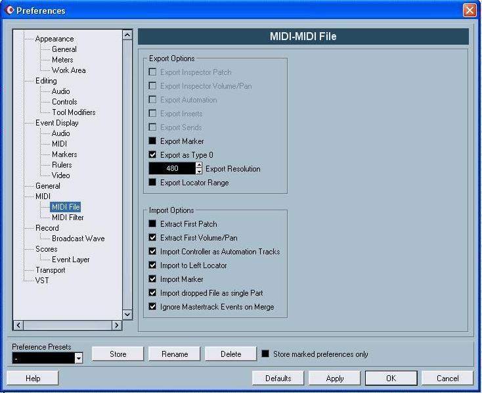Click the Store preset button

118,354
